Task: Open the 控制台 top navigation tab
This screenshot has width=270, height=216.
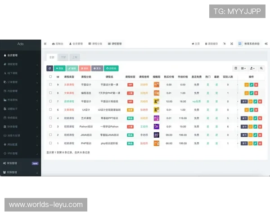Action: tap(58, 44)
